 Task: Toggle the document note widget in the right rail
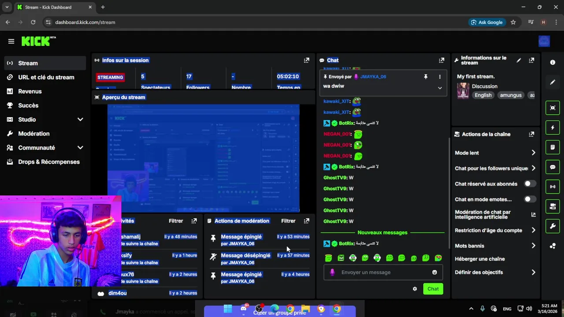pos(553,147)
